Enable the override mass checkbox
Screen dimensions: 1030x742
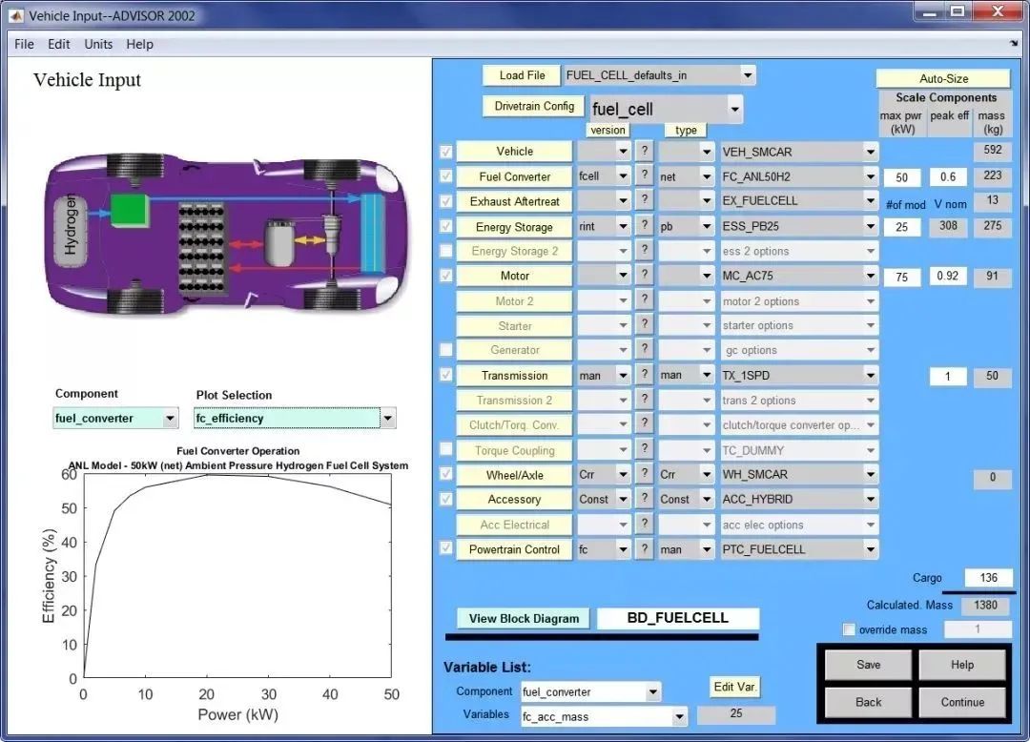[849, 629]
